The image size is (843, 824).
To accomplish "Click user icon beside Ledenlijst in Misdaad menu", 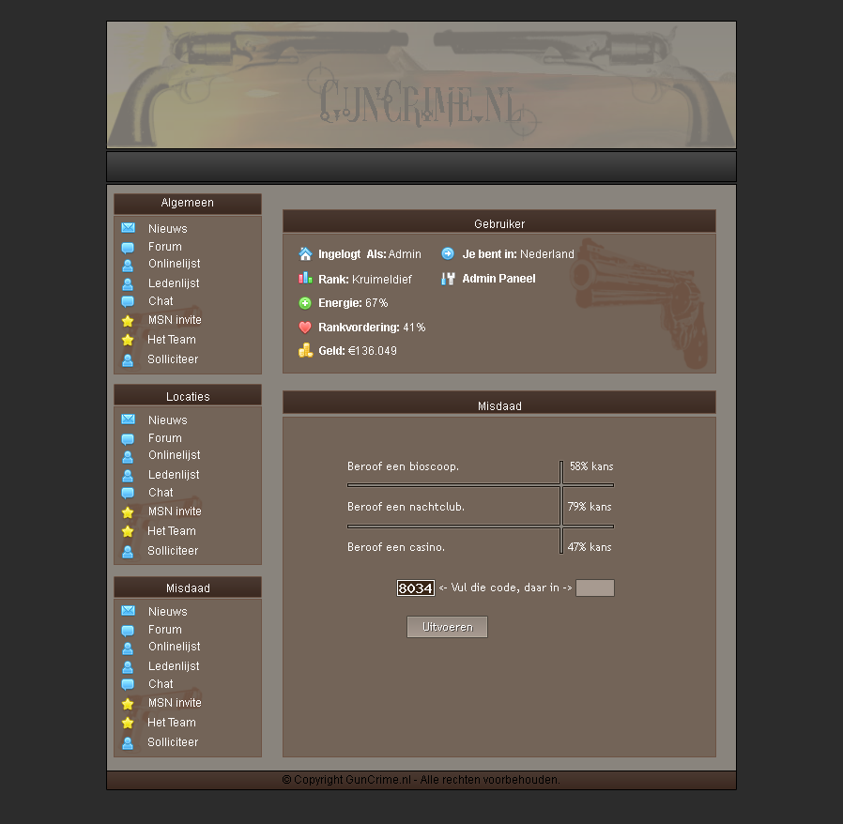I will (128, 667).
